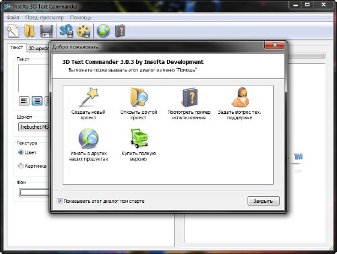Click the Фон background color swatch
337x254 pixels.
tap(34, 193)
